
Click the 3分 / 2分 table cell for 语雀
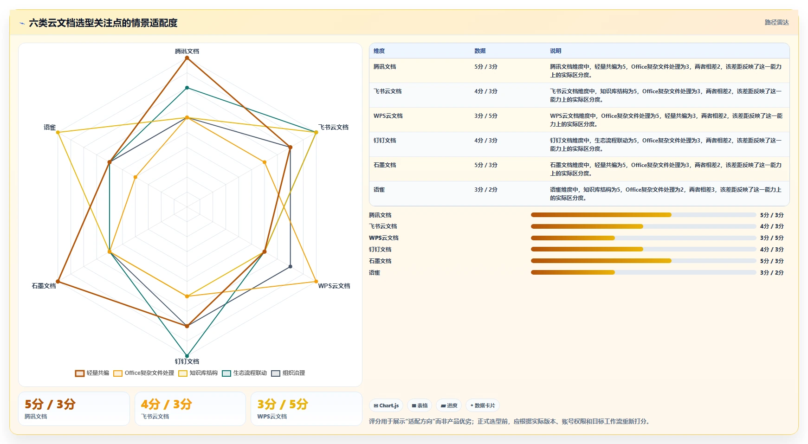coord(486,190)
